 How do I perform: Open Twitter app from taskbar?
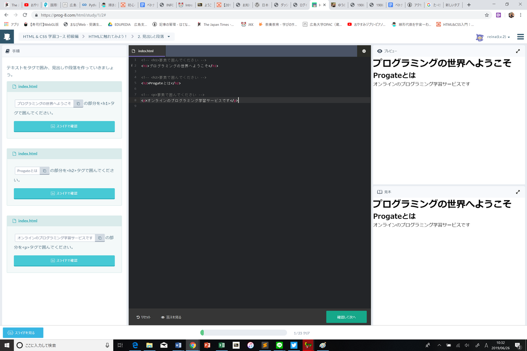(x=294, y=345)
